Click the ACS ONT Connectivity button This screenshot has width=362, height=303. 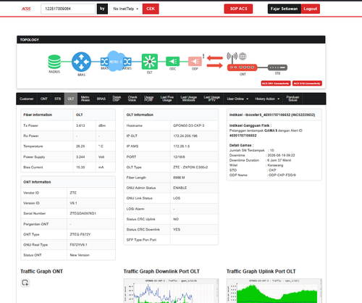click(276, 83)
